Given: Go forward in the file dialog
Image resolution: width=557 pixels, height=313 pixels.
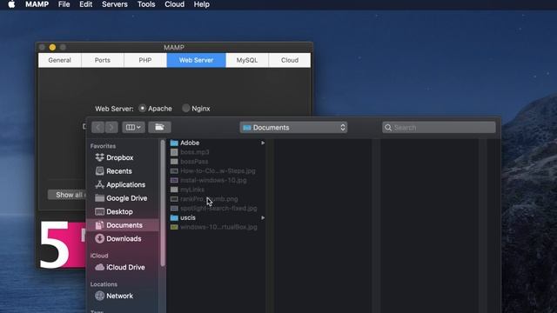Looking at the screenshot, I should point(111,127).
